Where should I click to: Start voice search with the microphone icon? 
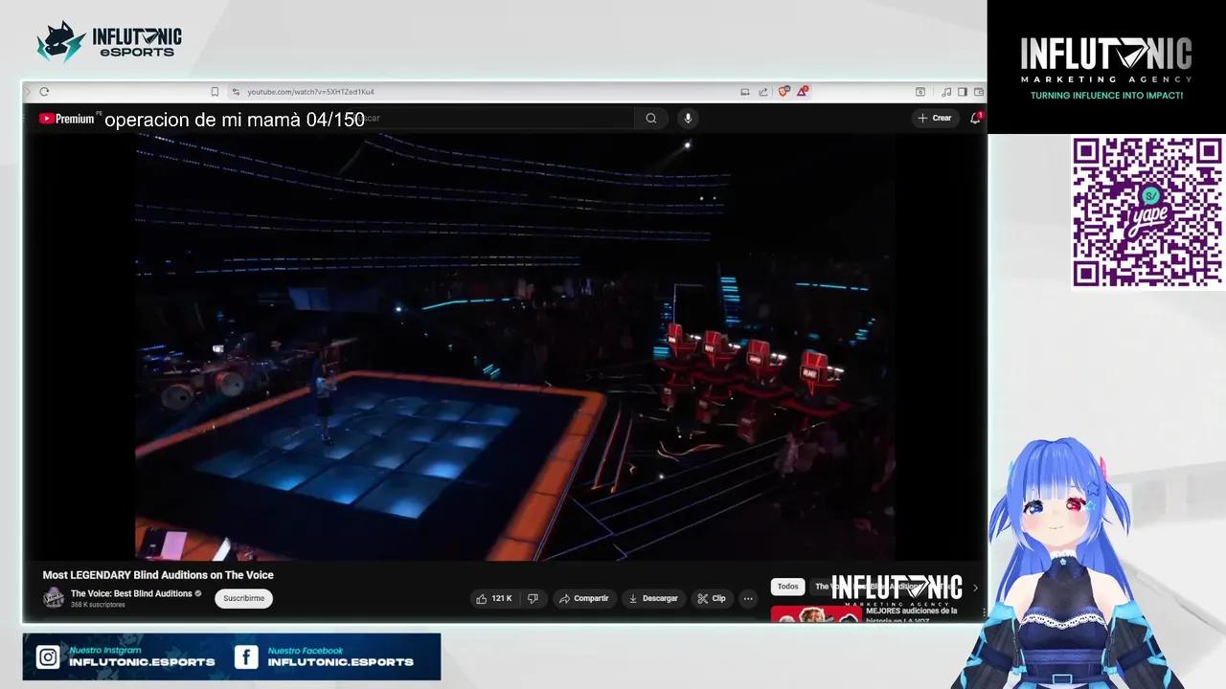click(688, 119)
